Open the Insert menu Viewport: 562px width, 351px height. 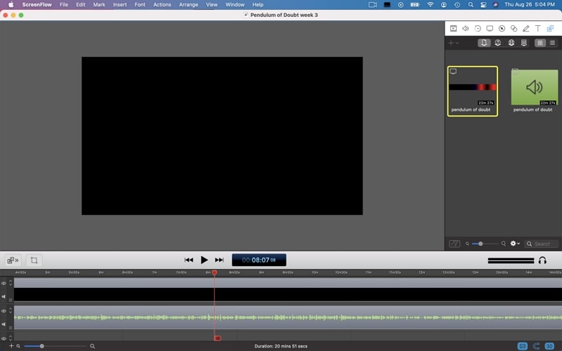(x=119, y=5)
